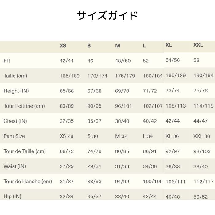Click the Taille (cm) row label
215x215 pixels.
click(15, 76)
